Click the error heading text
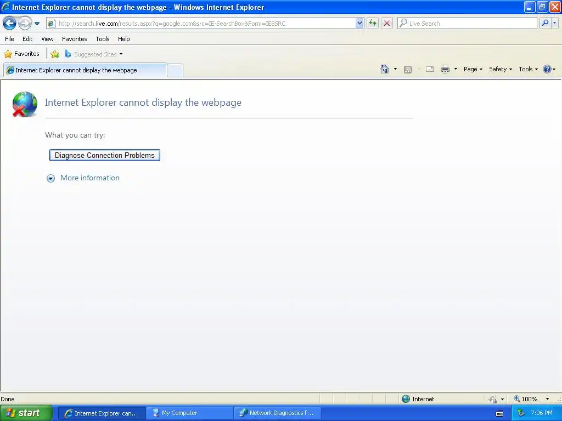Screen dimensions: 562x421 tap(143, 103)
